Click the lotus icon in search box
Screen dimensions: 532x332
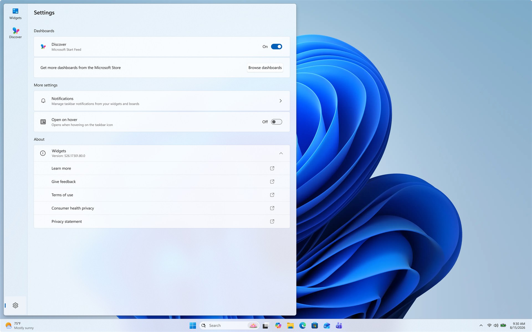tap(253, 326)
